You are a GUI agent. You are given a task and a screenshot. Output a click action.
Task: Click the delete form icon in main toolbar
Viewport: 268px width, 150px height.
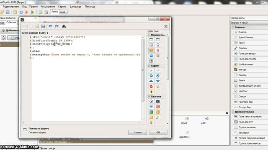click(x=46, y=12)
